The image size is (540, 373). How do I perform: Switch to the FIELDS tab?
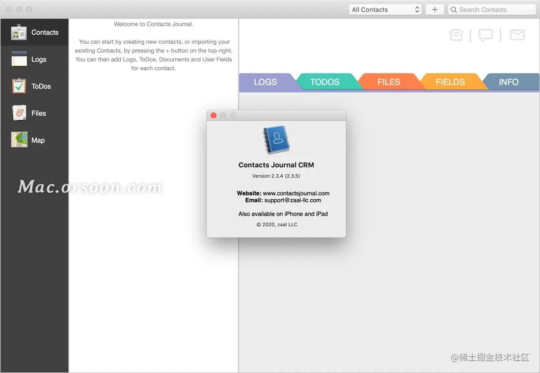[450, 82]
